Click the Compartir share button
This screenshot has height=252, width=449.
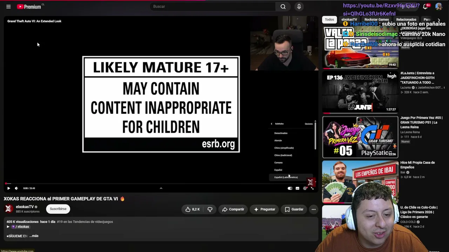(233, 209)
